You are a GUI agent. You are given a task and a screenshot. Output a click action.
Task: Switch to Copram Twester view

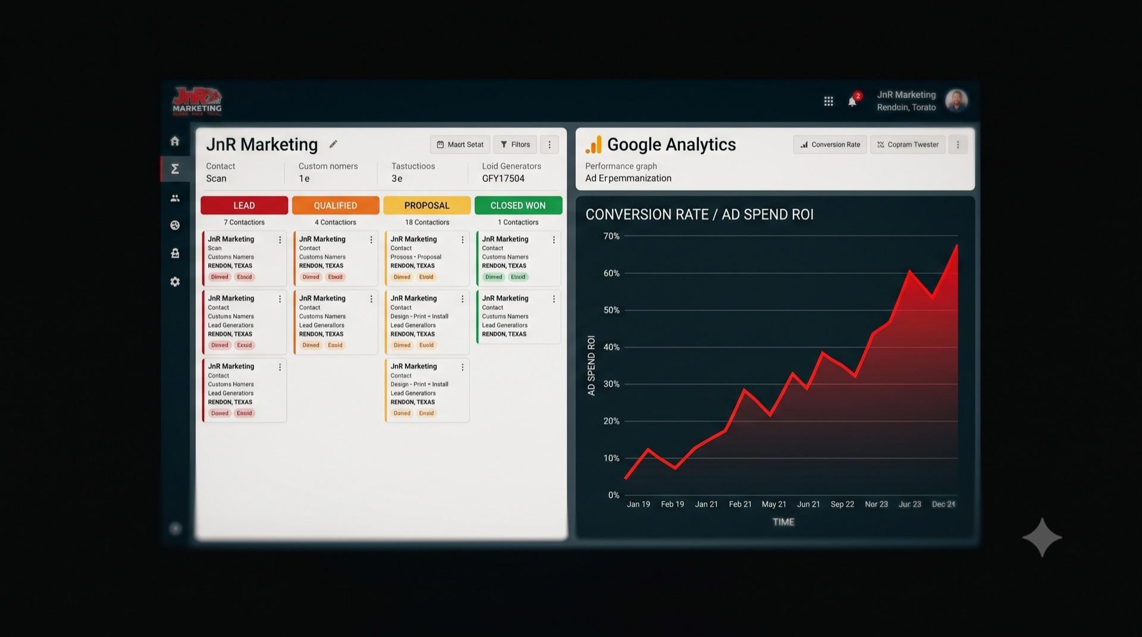point(908,145)
